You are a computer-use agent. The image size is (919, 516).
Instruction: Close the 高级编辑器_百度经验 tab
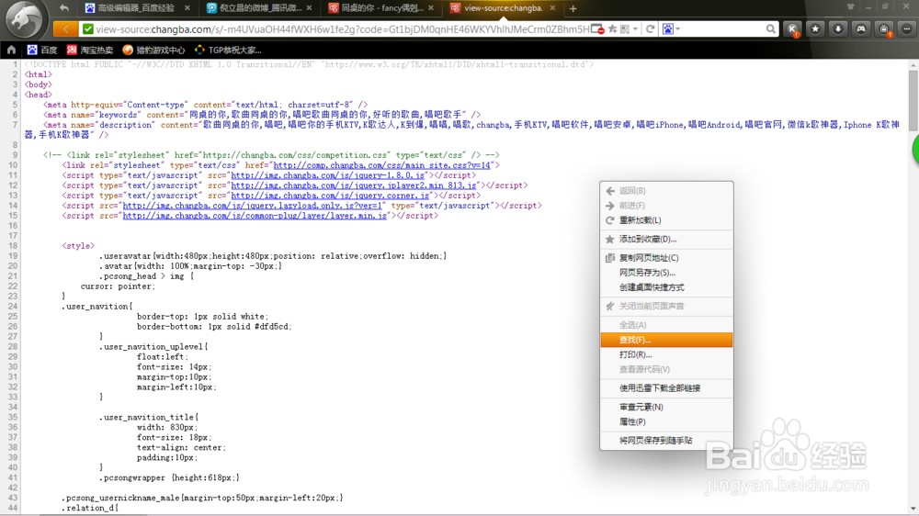(x=187, y=8)
